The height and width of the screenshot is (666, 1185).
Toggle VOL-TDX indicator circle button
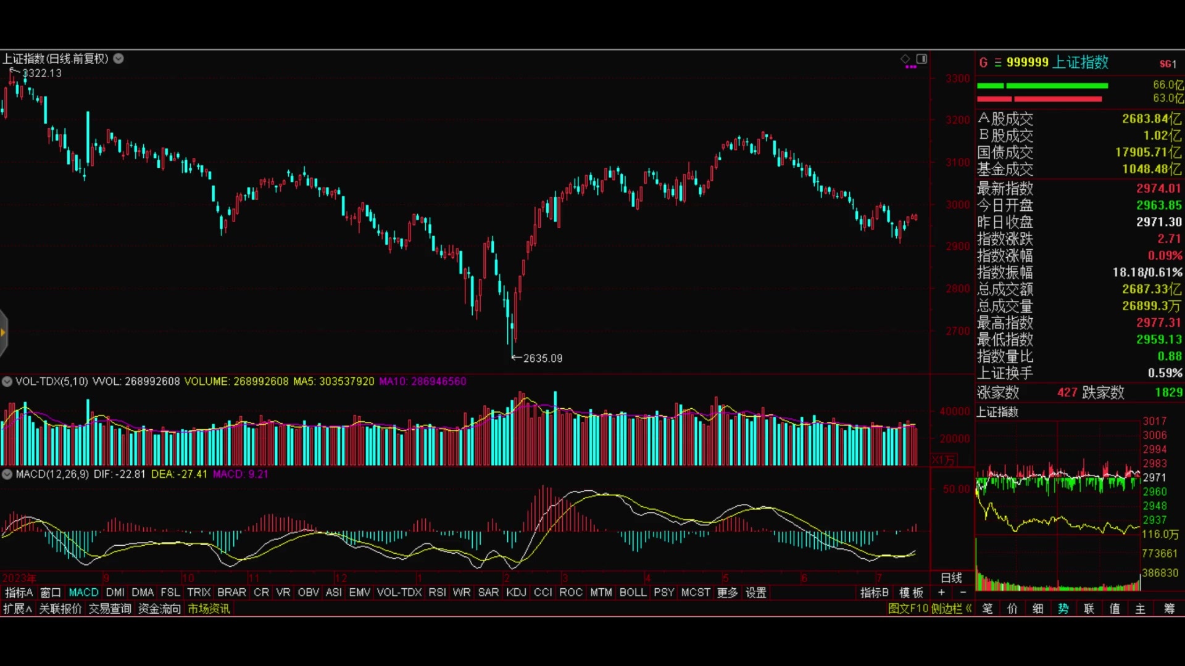click(x=7, y=382)
